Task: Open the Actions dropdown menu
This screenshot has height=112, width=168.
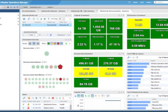Action: point(51,7)
